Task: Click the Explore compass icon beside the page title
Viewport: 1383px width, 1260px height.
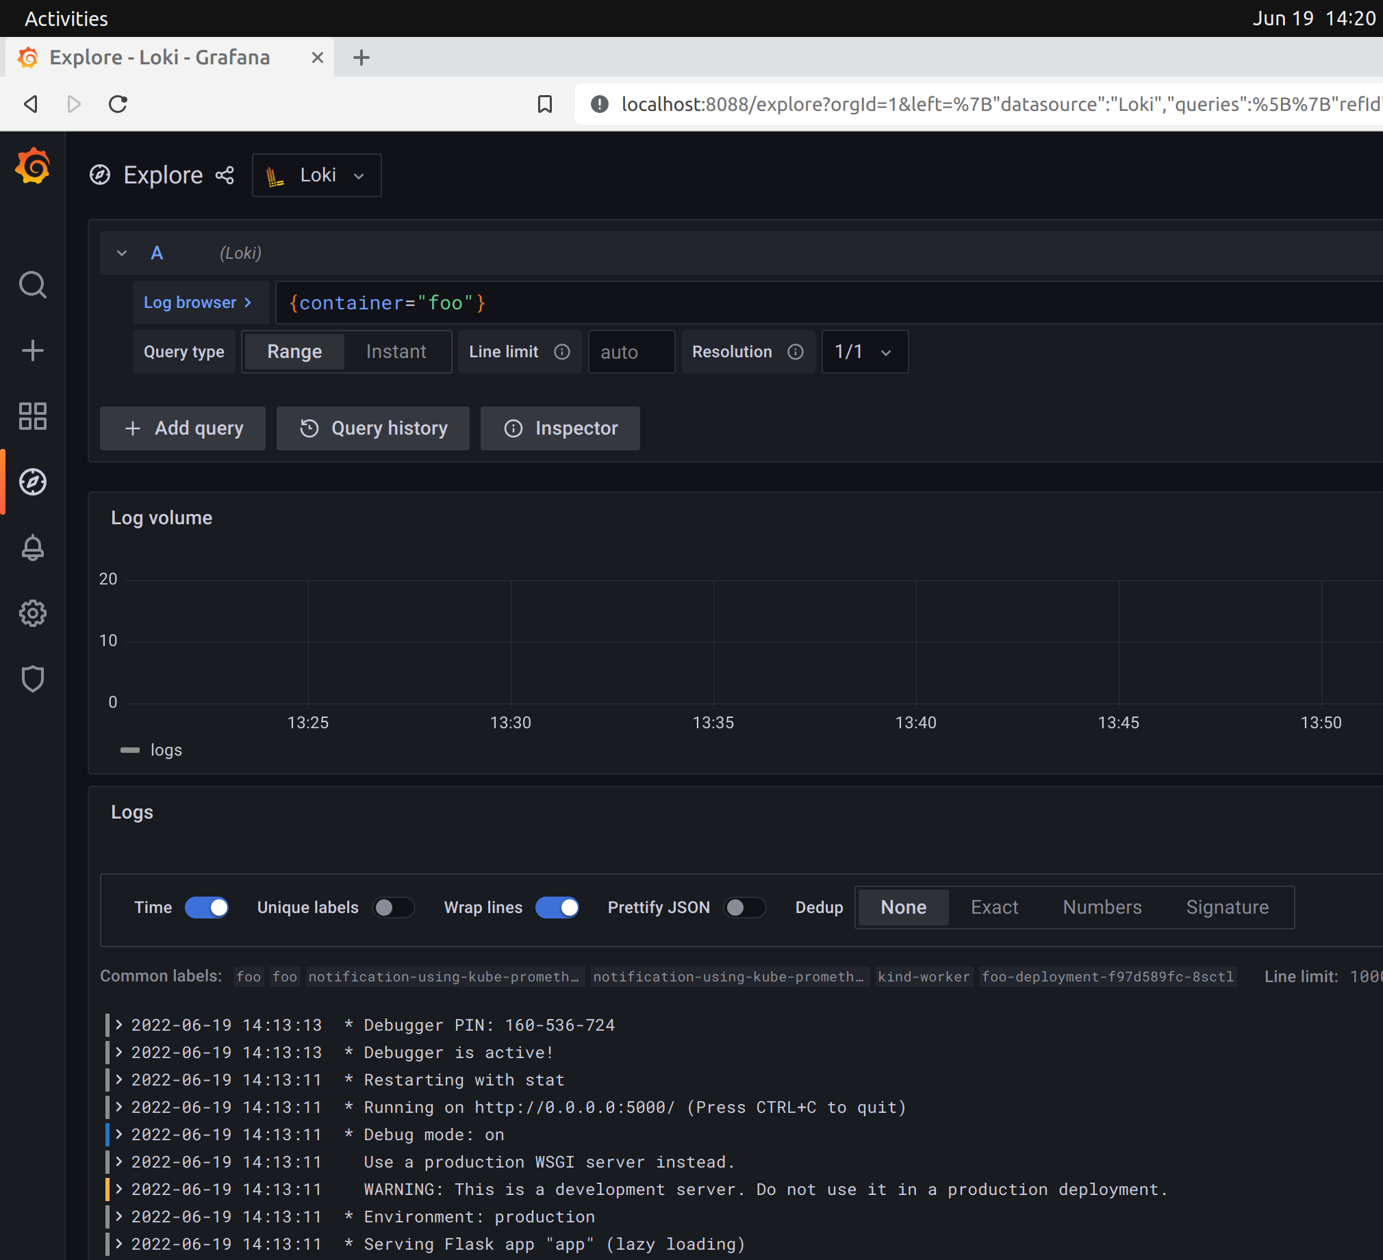Action: (100, 175)
